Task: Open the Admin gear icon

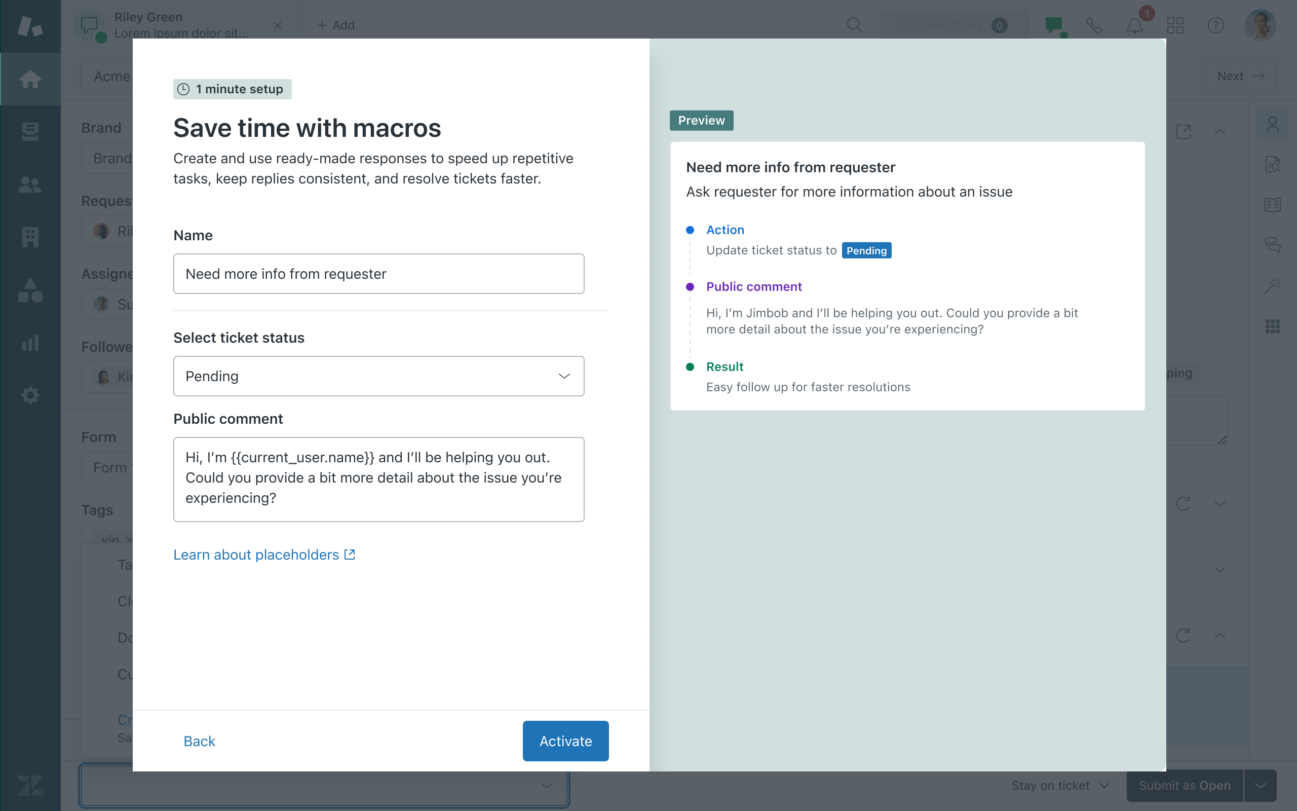Action: [x=30, y=395]
